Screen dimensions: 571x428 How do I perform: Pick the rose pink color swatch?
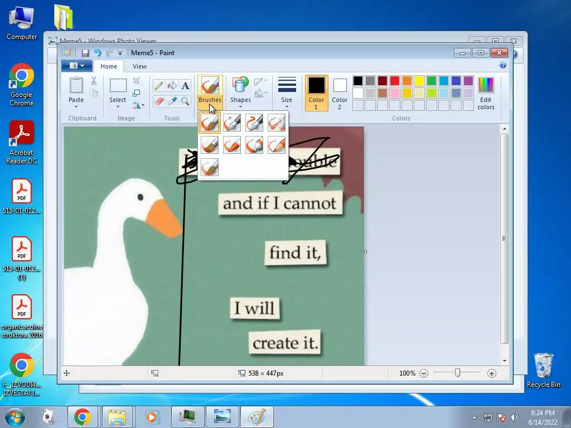(x=395, y=93)
